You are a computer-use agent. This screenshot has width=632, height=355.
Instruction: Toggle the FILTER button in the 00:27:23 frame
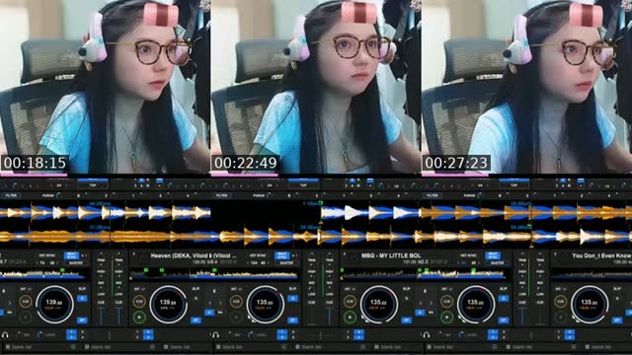coord(433,195)
